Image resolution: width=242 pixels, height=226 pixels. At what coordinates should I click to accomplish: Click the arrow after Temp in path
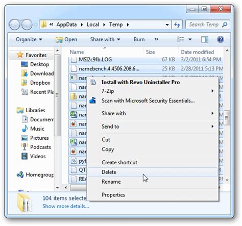(128, 25)
